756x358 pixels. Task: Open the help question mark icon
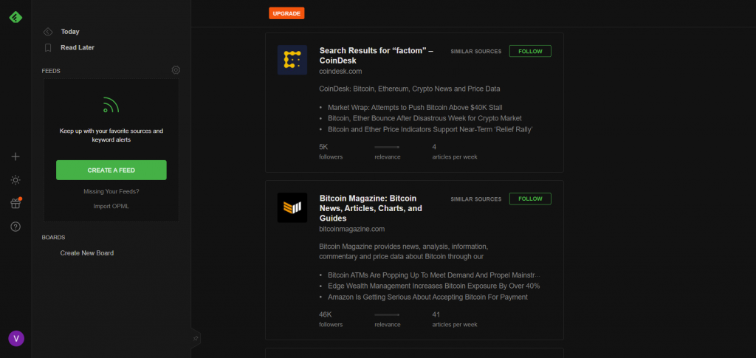click(x=16, y=227)
